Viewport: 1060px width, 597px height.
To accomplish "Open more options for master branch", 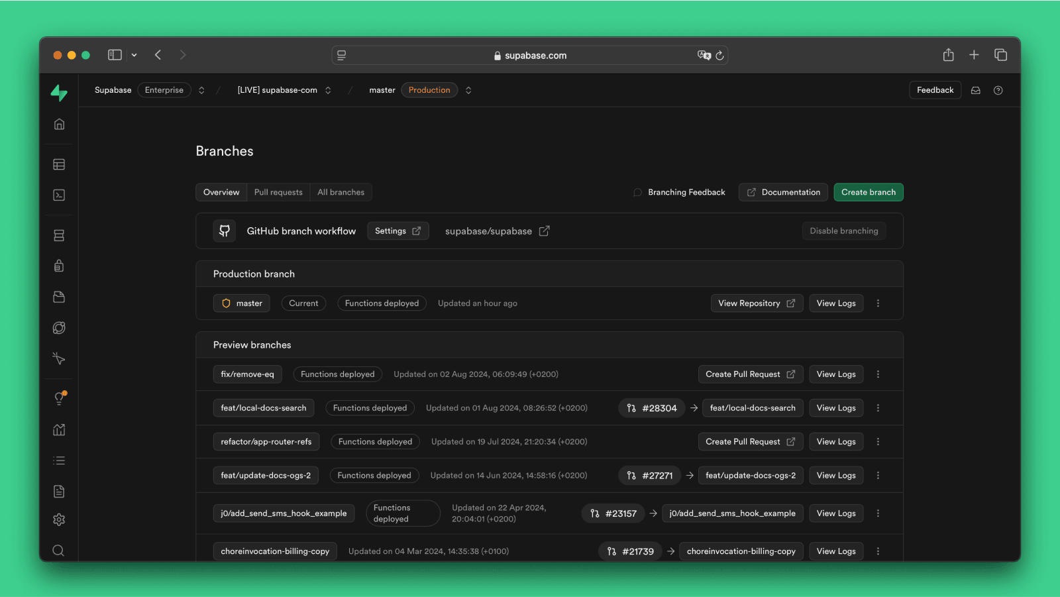I will [x=878, y=303].
